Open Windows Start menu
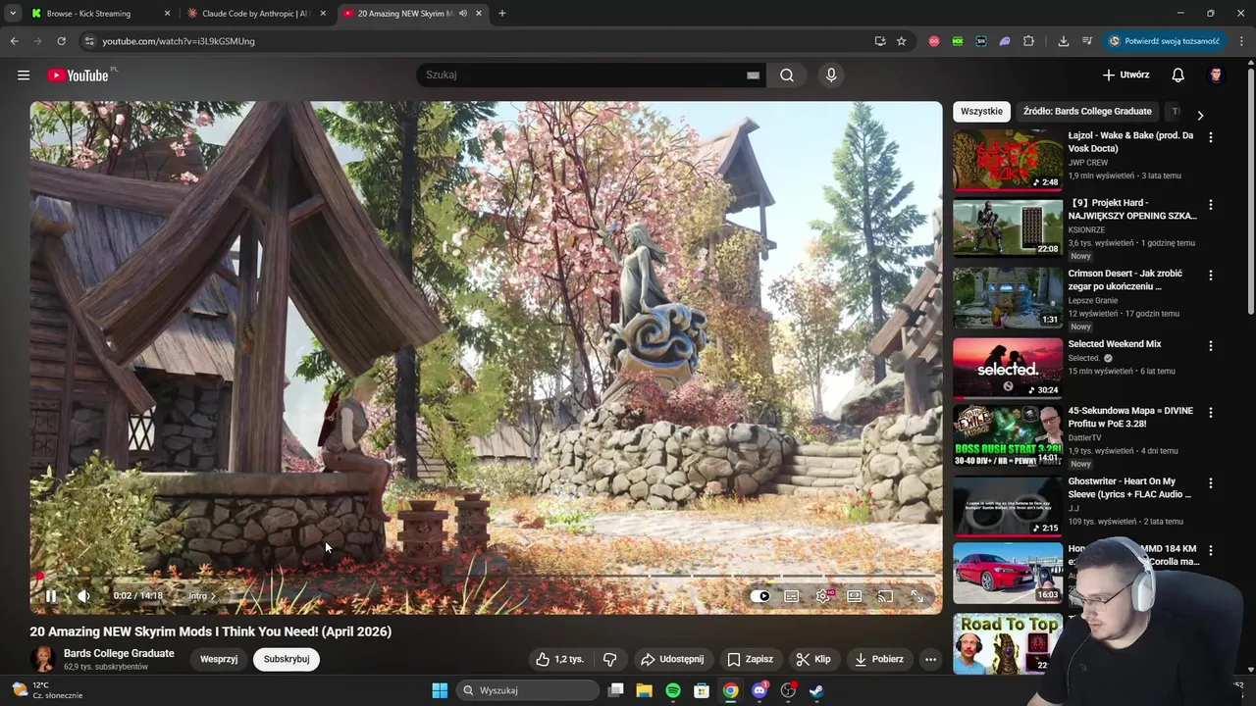1256x706 pixels. point(440,690)
